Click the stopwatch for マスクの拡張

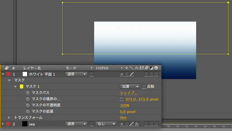[x=28, y=111]
